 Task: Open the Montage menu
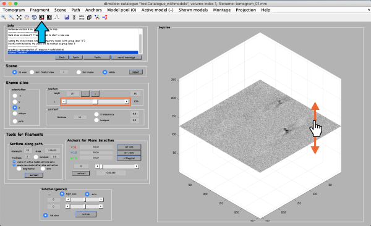[222, 10]
